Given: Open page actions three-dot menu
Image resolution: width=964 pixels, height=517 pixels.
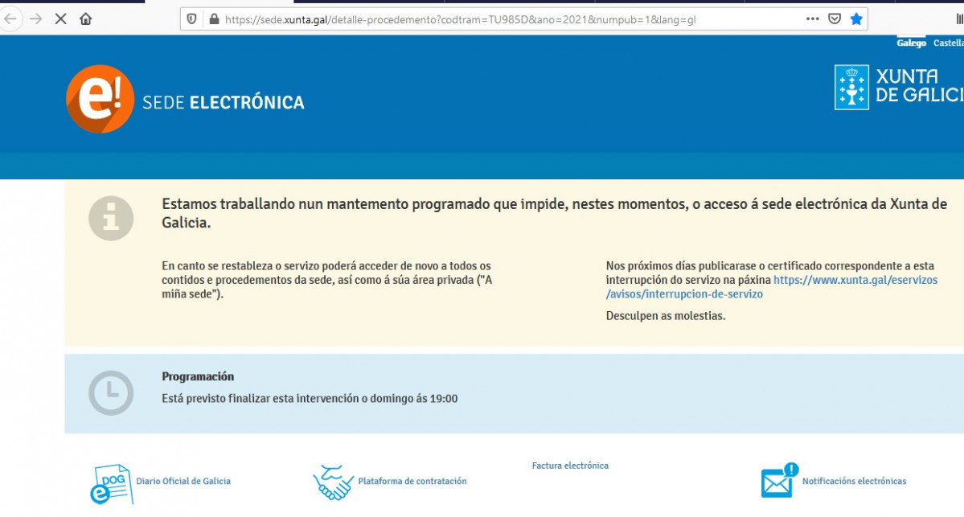Looking at the screenshot, I should (x=813, y=18).
